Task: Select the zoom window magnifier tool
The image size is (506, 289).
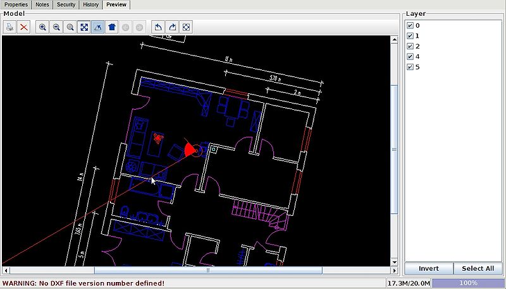Action: point(70,27)
